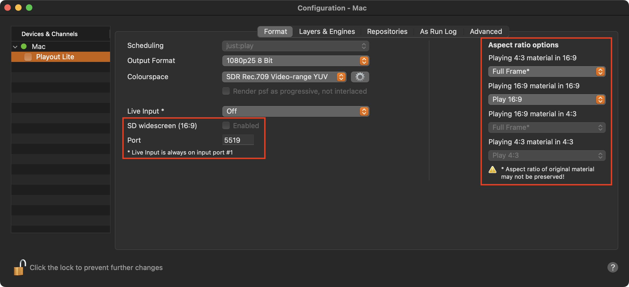Click the Port input field showing 5519
The image size is (629, 287).
[238, 140]
